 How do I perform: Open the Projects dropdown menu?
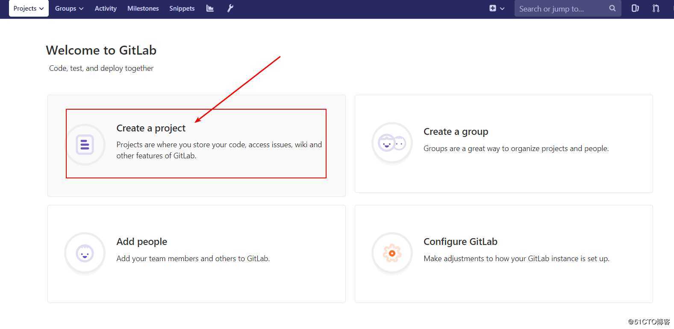[x=29, y=9]
